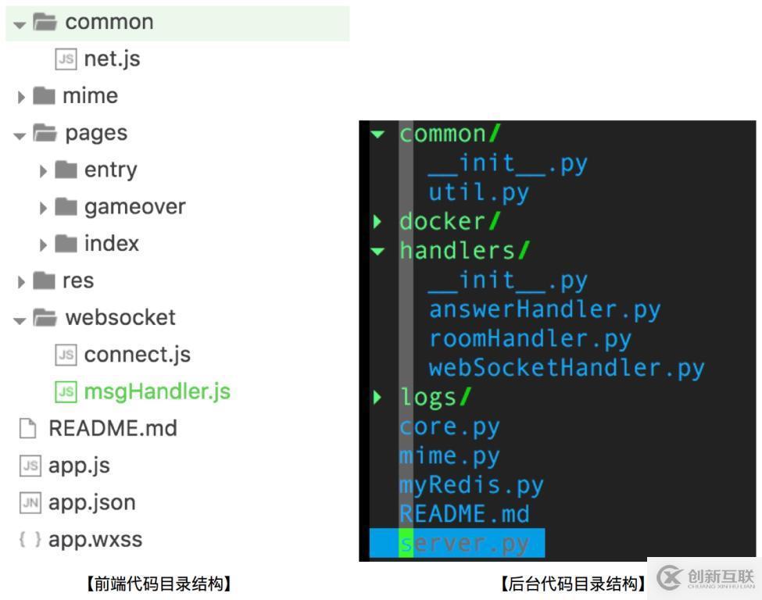Open util.py under common/
The width and height of the screenshot is (762, 600).
(x=478, y=192)
